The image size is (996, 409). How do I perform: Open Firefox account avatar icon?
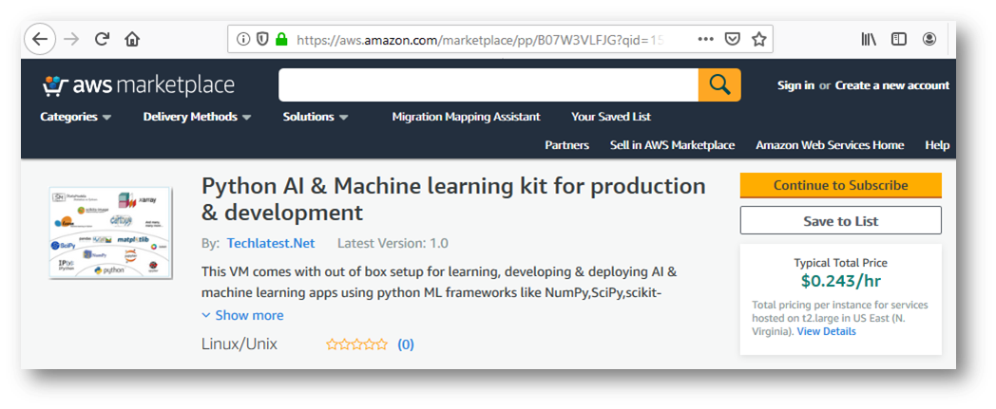[x=929, y=39]
